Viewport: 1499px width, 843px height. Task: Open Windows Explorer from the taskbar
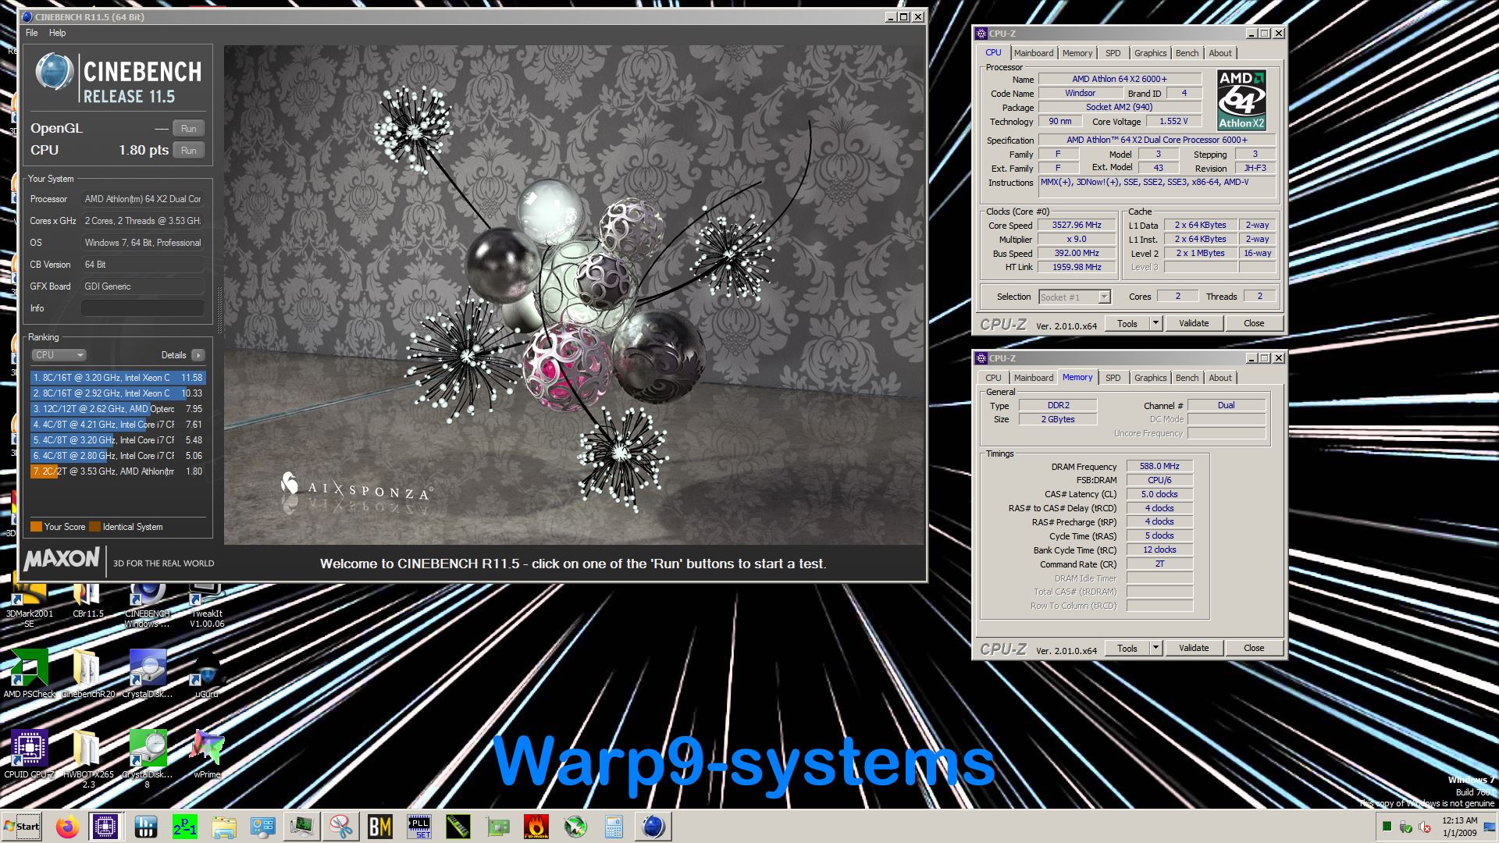pyautogui.click(x=224, y=827)
